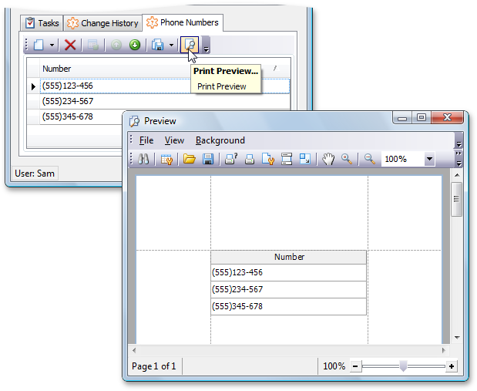Click the greyed-out Save record icon

[93, 45]
